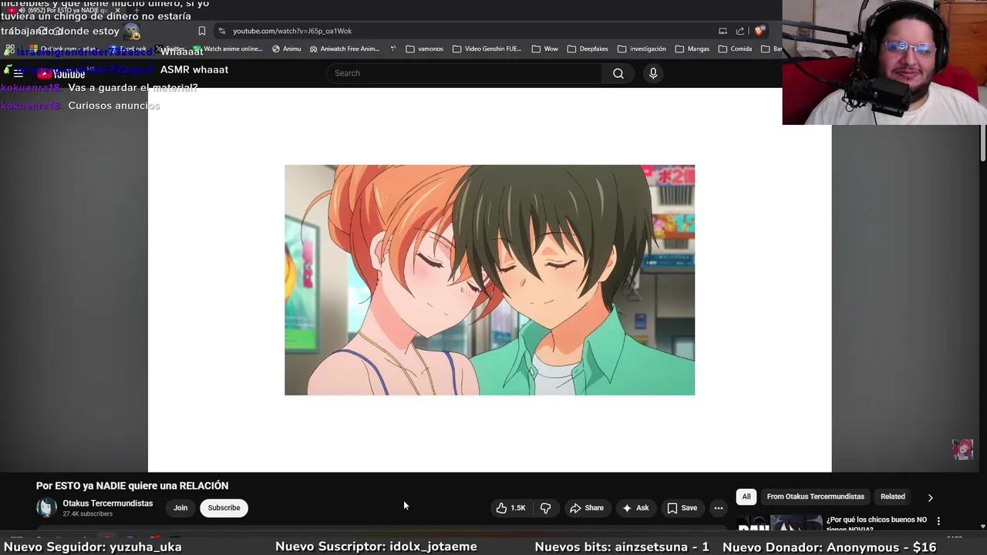This screenshot has width=987, height=555.
Task: Open the Deepfakes bookmarks folder
Action: [588, 49]
